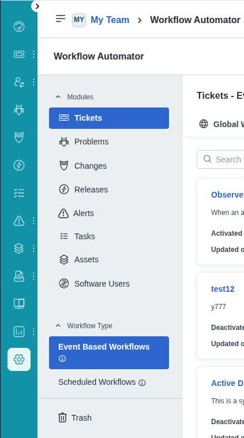This screenshot has width=244, height=438.
Task: Click the Workflow Automator breadcrumb text
Action: click(195, 20)
